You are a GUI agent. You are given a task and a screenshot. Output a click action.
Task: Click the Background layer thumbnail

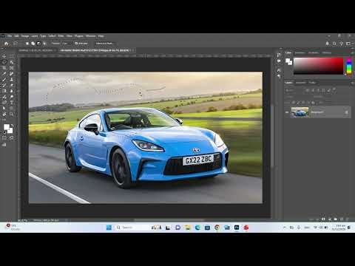point(300,112)
